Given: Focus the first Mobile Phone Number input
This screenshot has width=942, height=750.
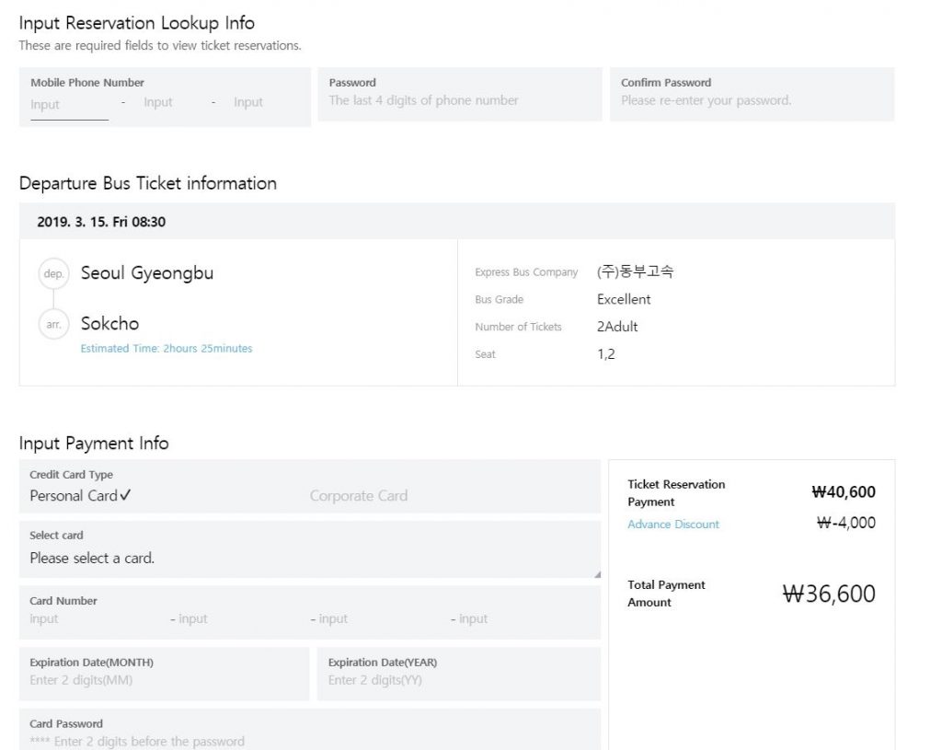Looking at the screenshot, I should click(69, 104).
